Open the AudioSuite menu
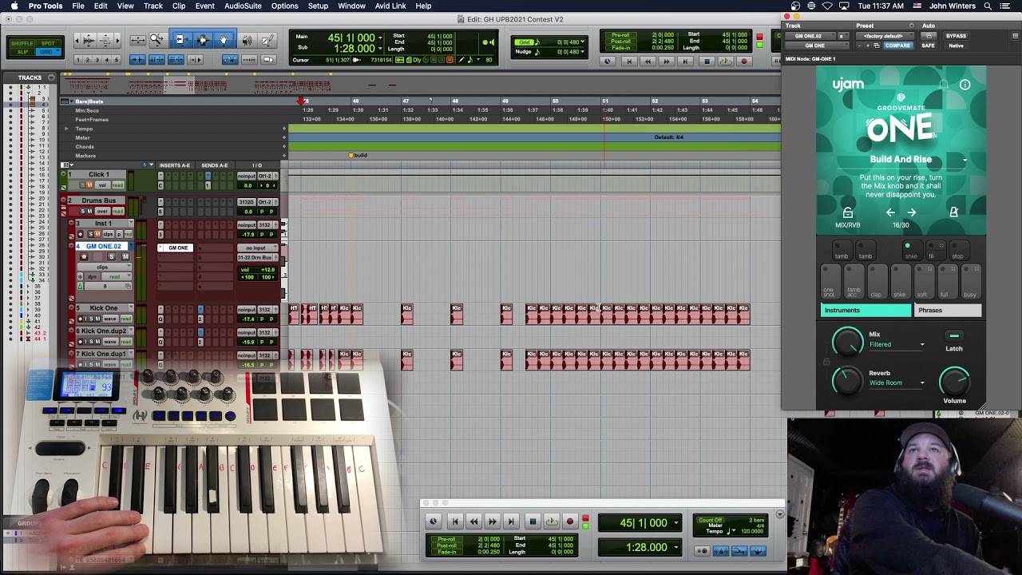Viewport: 1022px width, 575px height. tap(243, 6)
